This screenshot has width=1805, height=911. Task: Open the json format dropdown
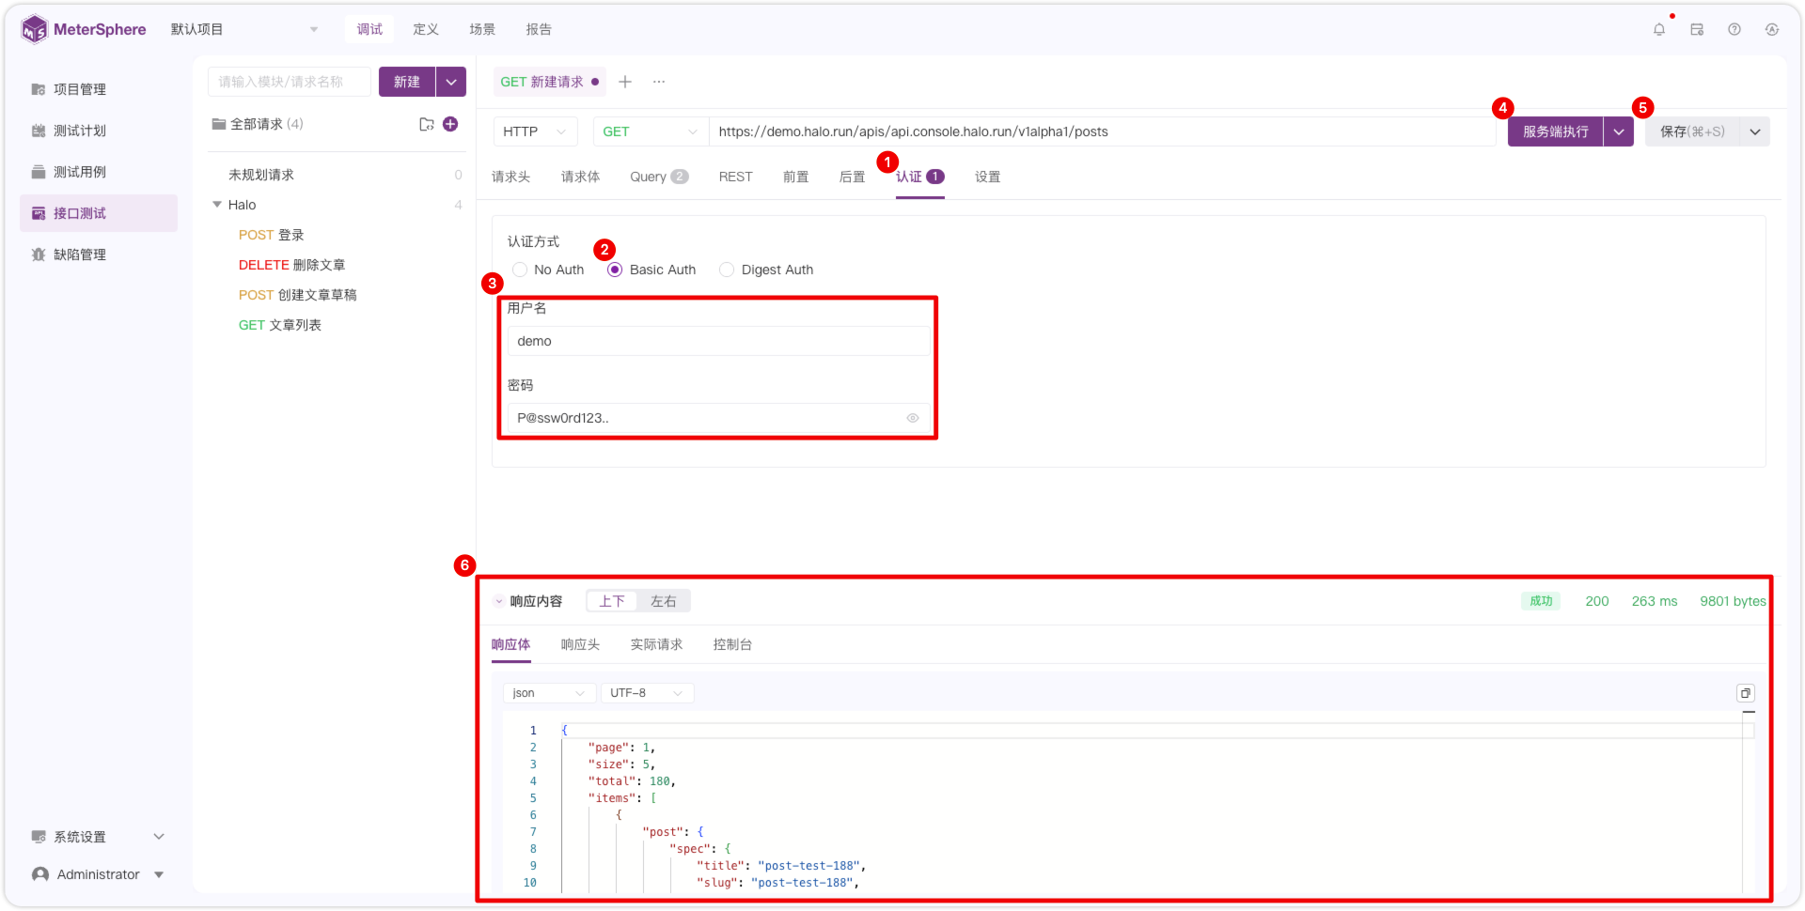(x=549, y=693)
